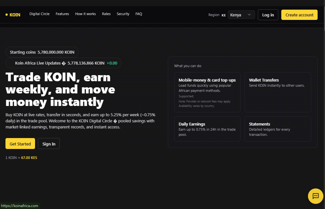
Task: Click the koinafrica.com status URL
Action: [x=20, y=206]
